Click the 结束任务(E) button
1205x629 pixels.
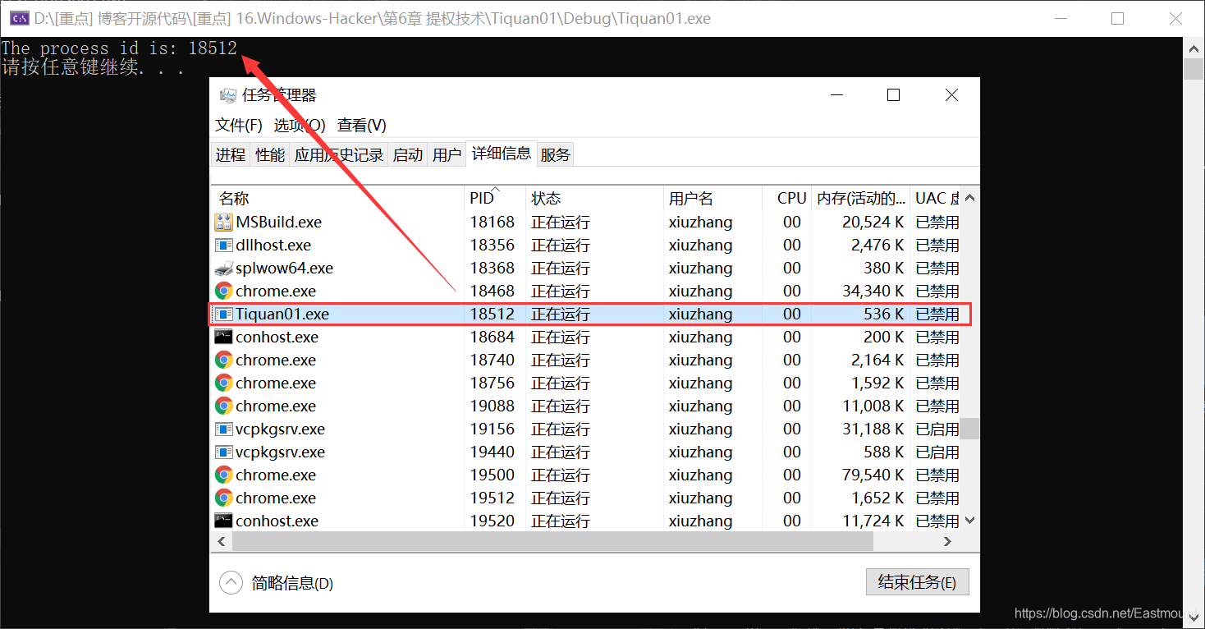917,582
